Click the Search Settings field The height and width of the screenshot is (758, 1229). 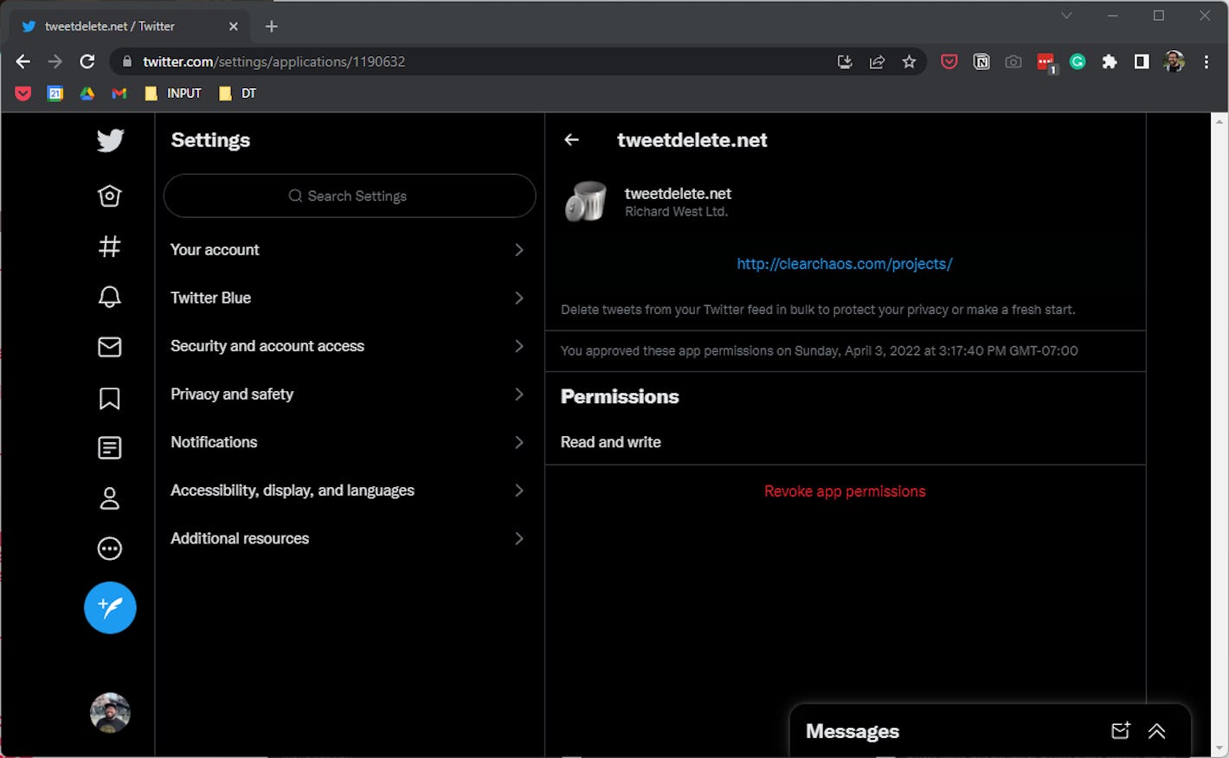tap(350, 196)
